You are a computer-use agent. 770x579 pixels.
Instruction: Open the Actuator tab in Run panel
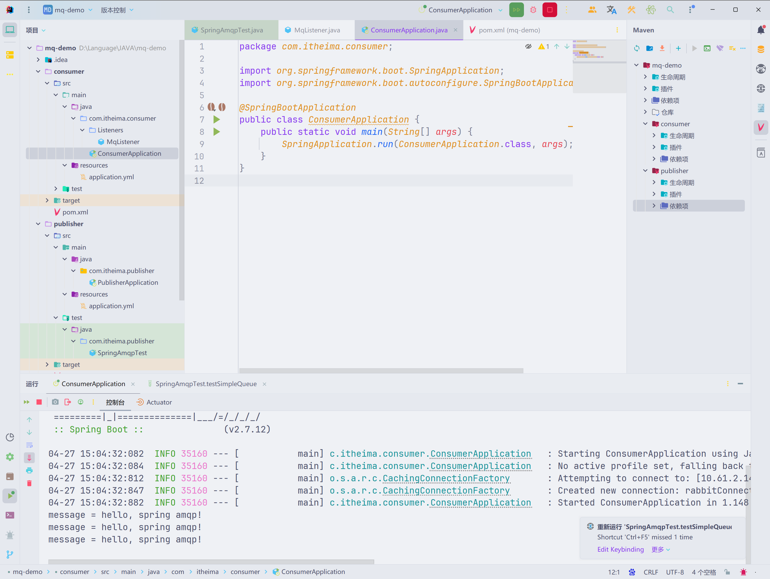coord(159,402)
